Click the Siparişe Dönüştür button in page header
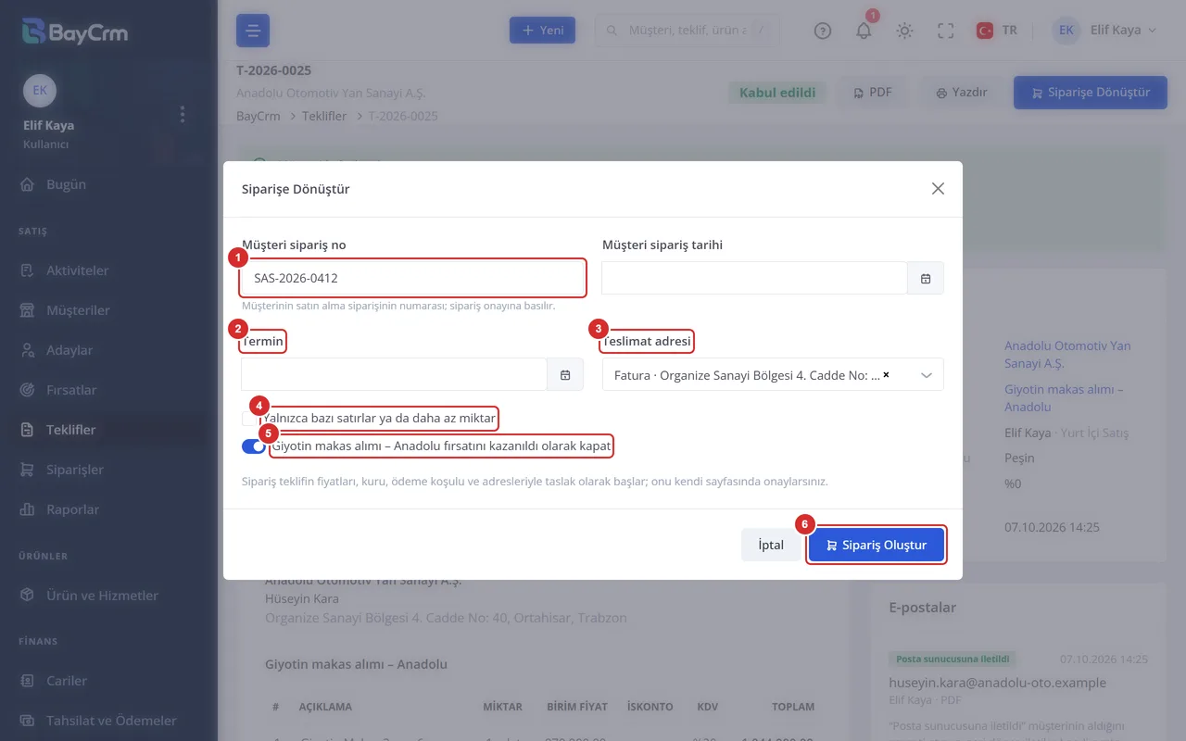 (x=1090, y=93)
